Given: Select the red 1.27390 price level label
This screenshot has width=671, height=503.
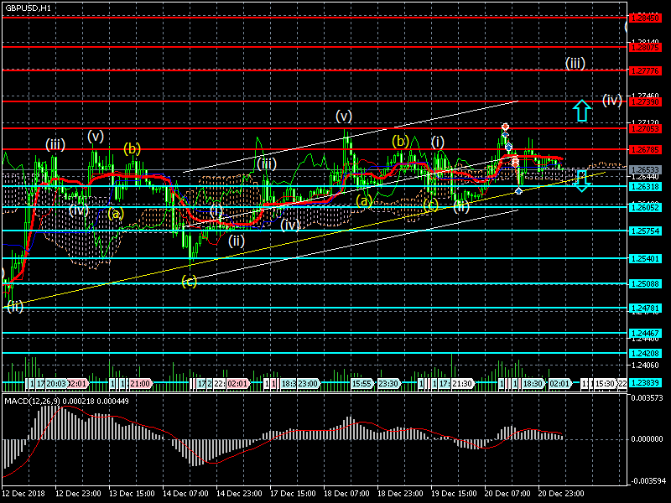Looking at the screenshot, I should (645, 101).
